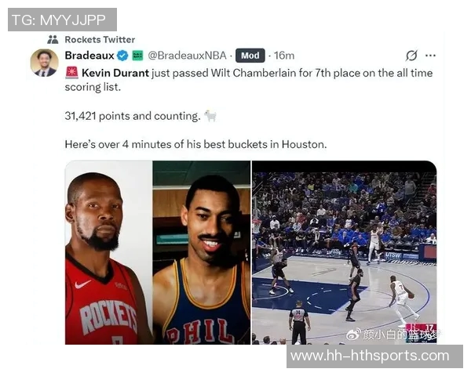Click the blue verified checkmark badge
The image size is (471, 376).
122,56
